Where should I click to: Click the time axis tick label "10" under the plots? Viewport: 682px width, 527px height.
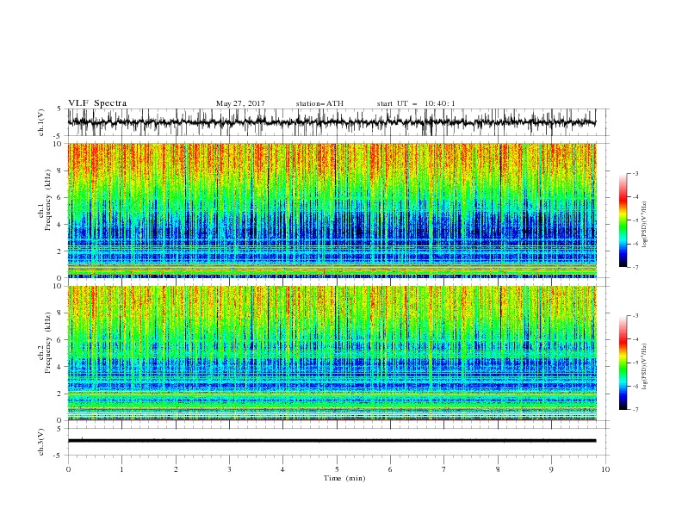click(605, 469)
